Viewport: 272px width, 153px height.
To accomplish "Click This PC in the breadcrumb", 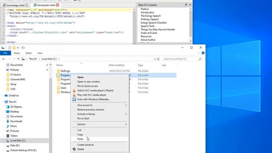I will coord(33,59).
